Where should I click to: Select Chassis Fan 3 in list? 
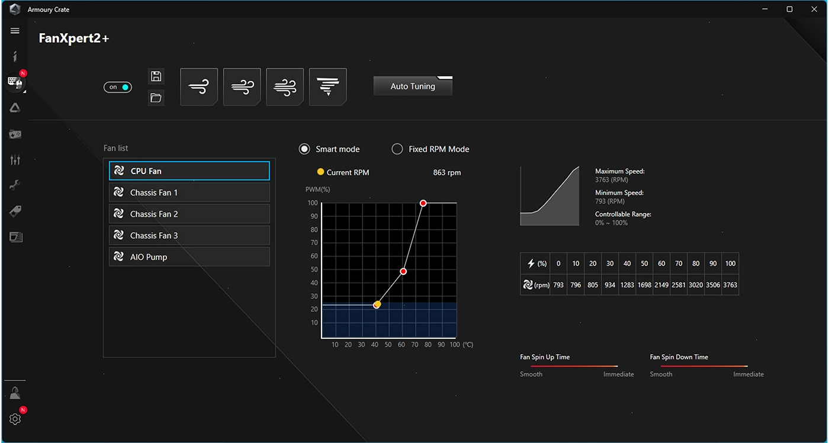[x=189, y=235]
